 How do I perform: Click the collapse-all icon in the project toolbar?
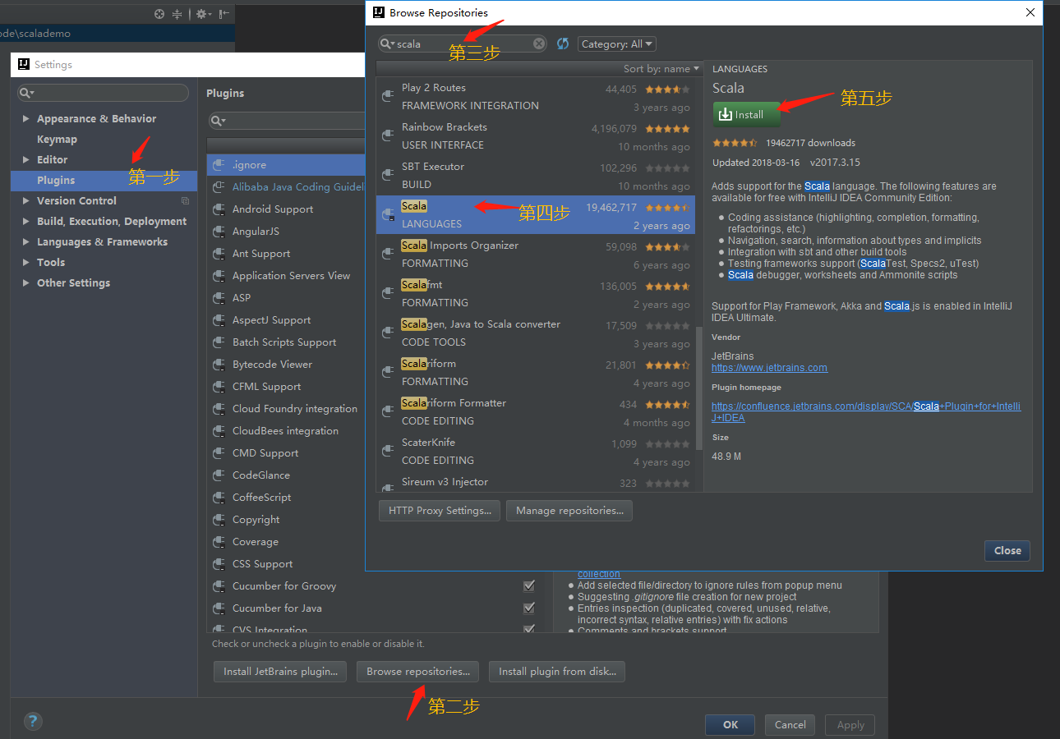pos(177,14)
